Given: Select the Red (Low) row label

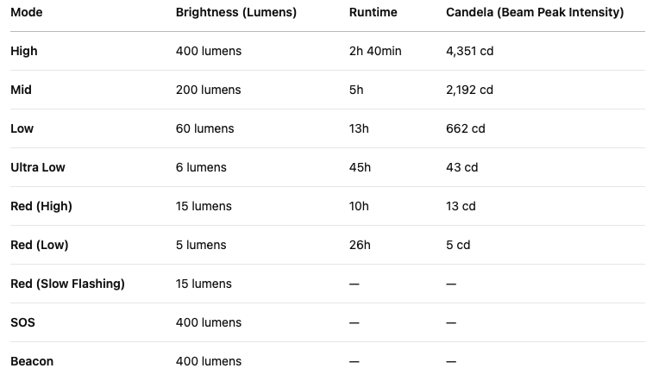Looking at the screenshot, I should (40, 245).
